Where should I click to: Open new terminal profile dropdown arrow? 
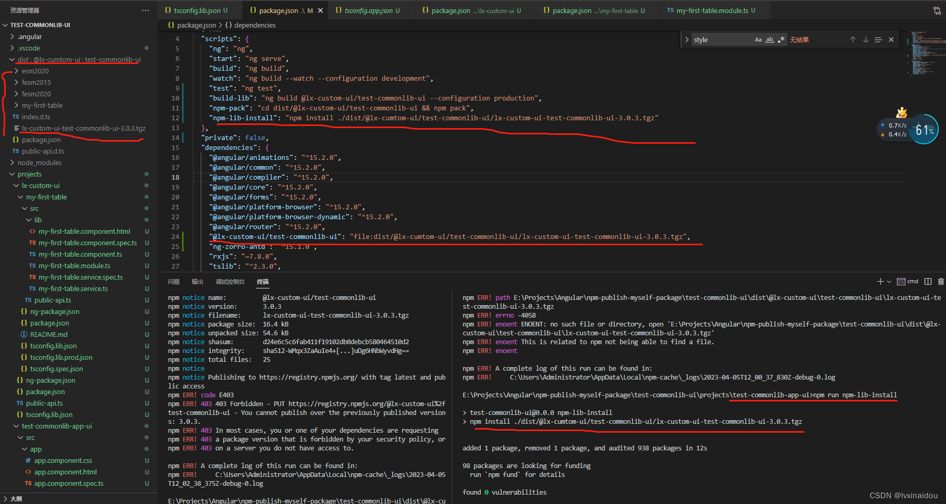coord(889,282)
